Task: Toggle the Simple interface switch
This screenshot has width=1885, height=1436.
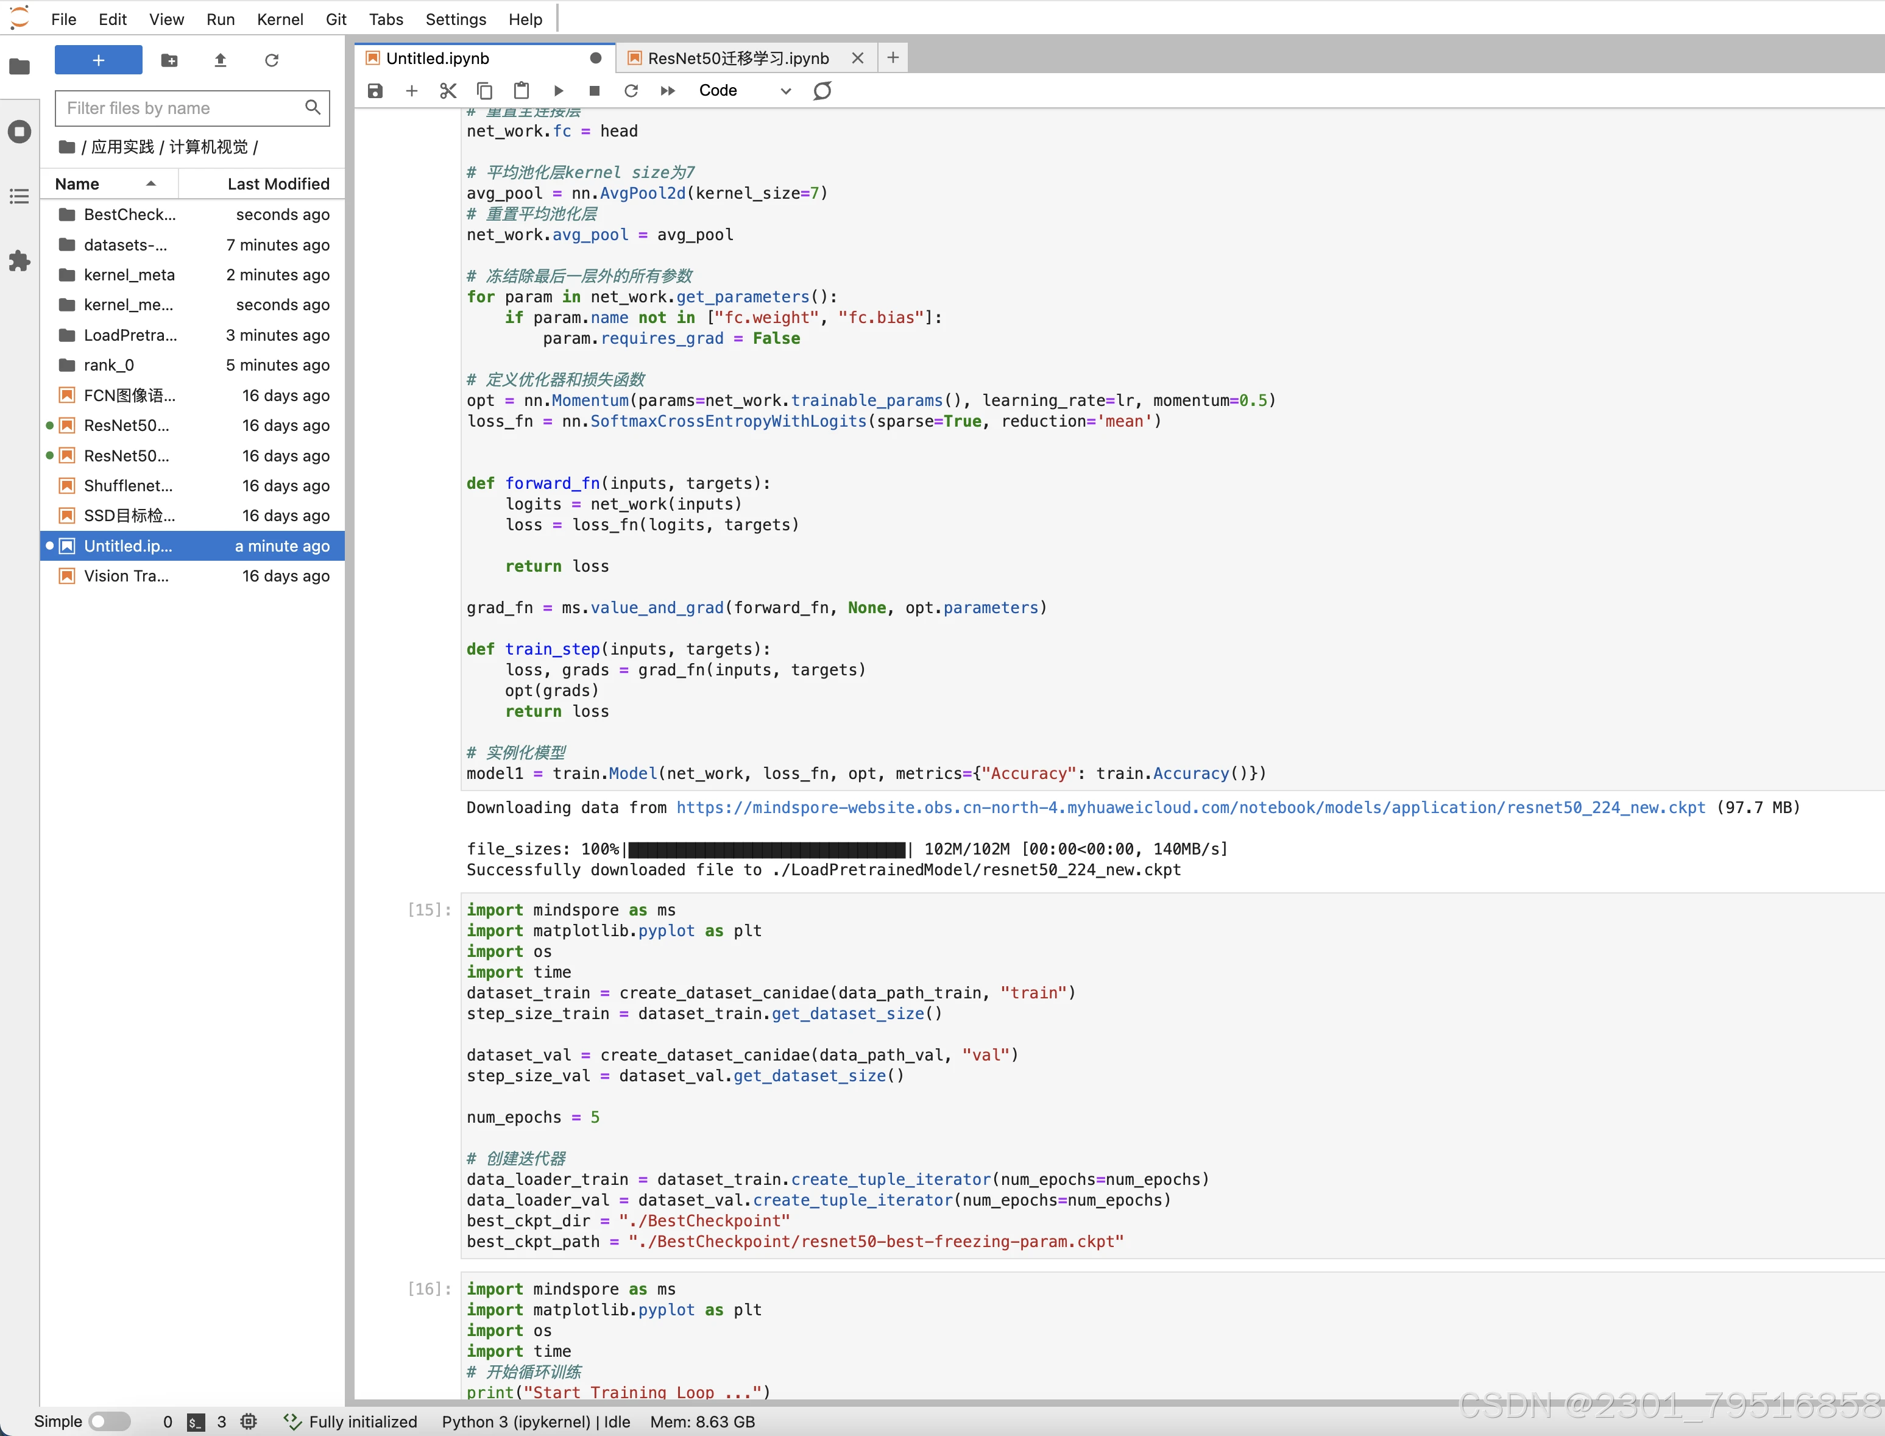Action: tap(110, 1421)
